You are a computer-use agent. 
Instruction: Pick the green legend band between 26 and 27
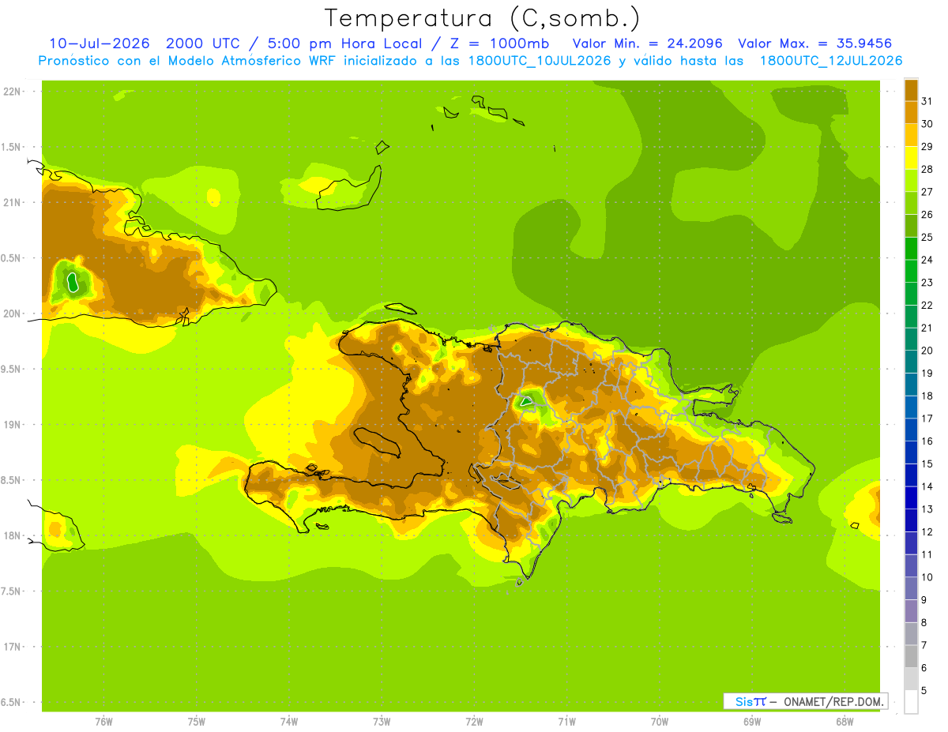911,202
